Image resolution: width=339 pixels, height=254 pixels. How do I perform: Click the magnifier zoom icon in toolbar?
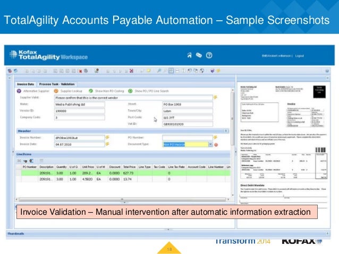pos(159,71)
